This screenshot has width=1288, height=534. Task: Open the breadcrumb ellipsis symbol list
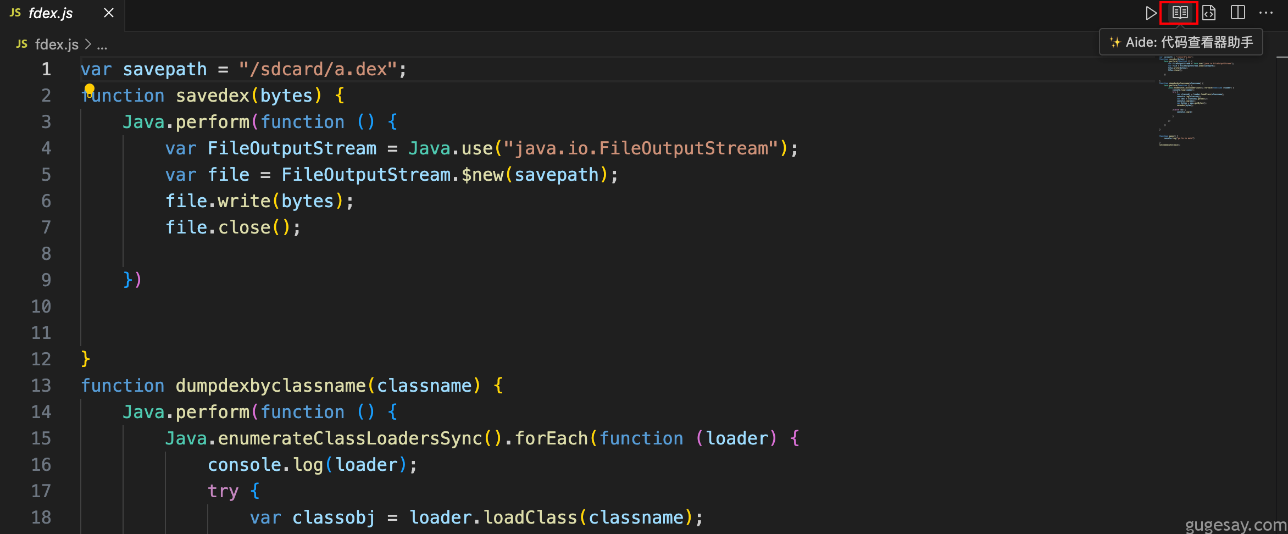[x=102, y=45]
